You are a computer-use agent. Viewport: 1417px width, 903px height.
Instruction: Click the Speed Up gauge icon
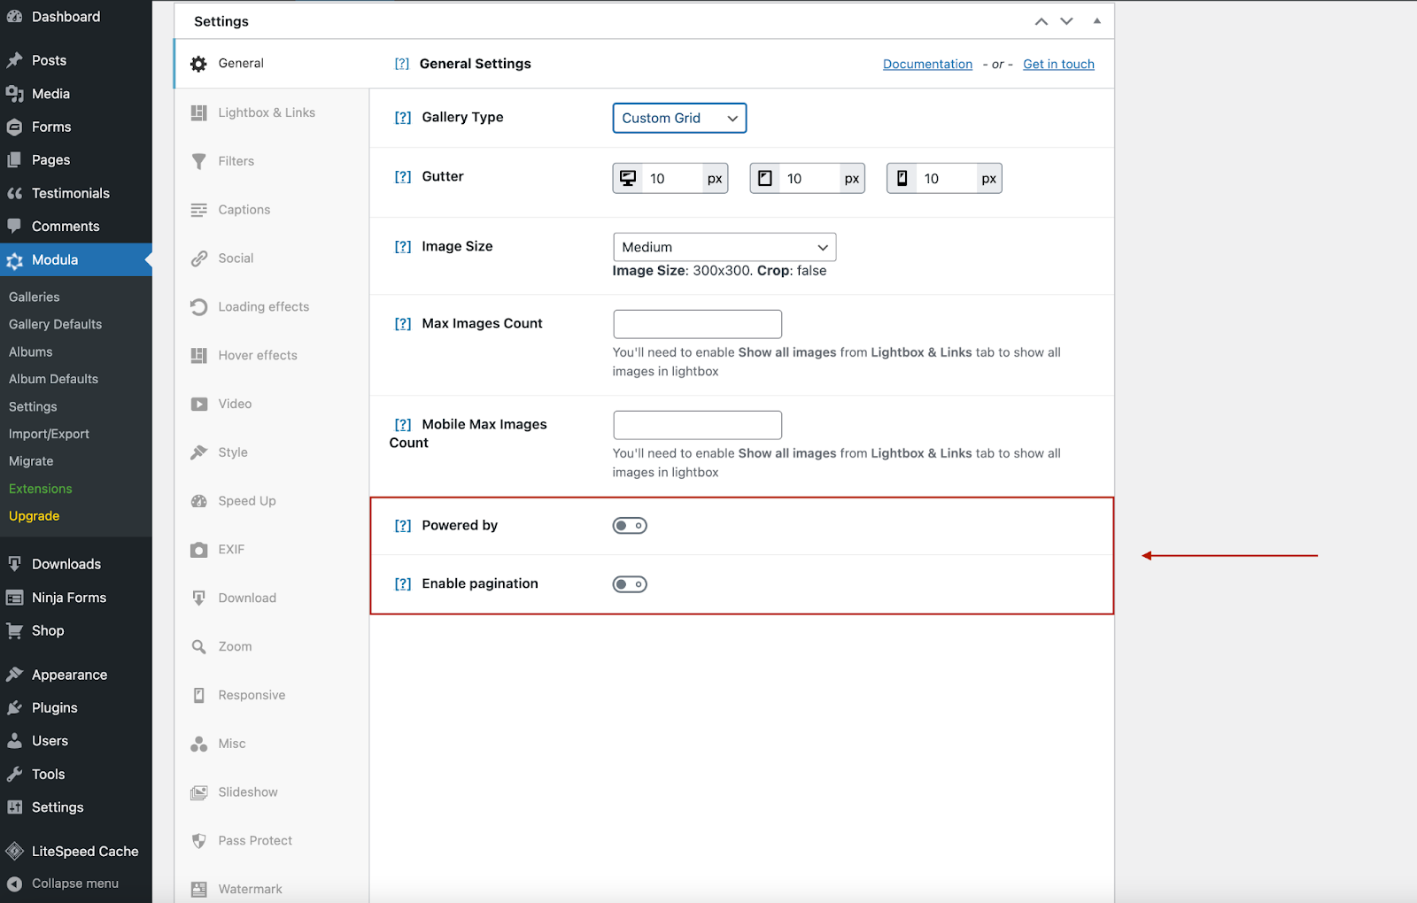click(x=199, y=501)
